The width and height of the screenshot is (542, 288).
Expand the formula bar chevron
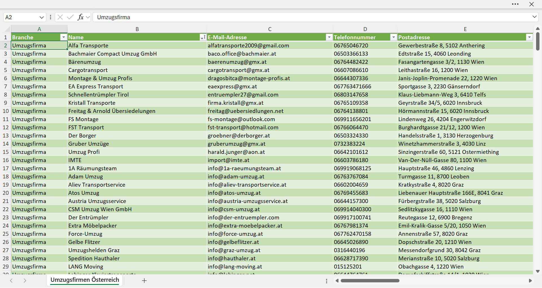tap(534, 17)
